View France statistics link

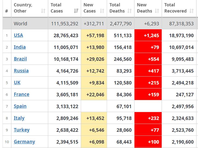[21, 94]
